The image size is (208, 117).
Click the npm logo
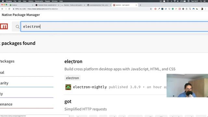point(4,26)
